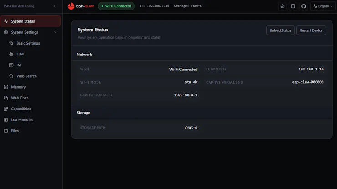The width and height of the screenshot is (337, 189).
Task: Collapse the System Settings chevron
Action: pyautogui.click(x=55, y=32)
